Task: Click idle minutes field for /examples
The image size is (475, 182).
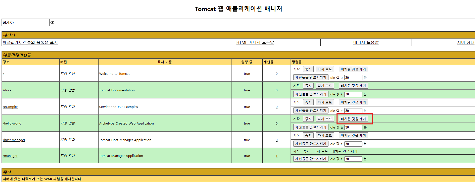Action: [353, 111]
